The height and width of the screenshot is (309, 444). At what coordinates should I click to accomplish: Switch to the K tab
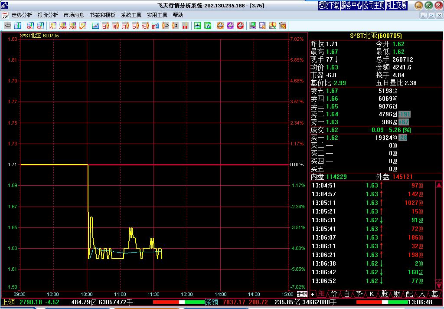(x=372, y=294)
